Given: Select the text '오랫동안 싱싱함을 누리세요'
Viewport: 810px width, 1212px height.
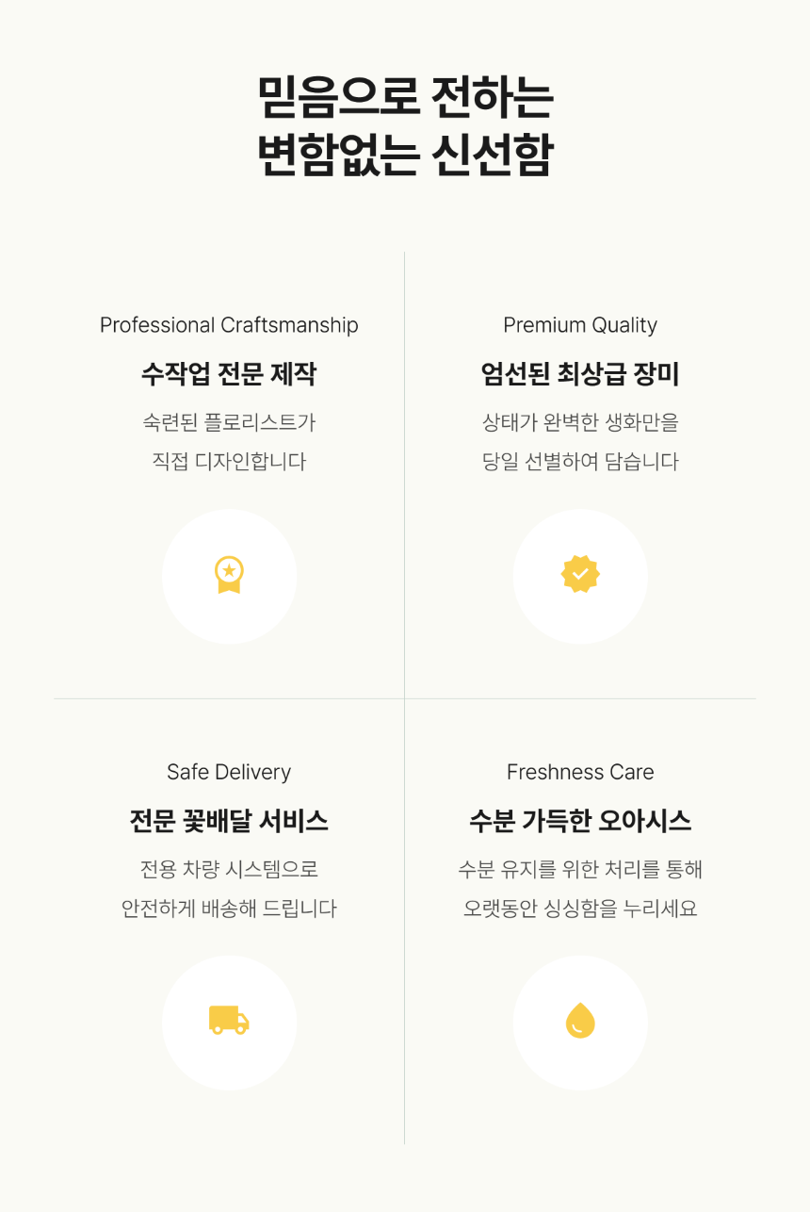Looking at the screenshot, I should (580, 909).
